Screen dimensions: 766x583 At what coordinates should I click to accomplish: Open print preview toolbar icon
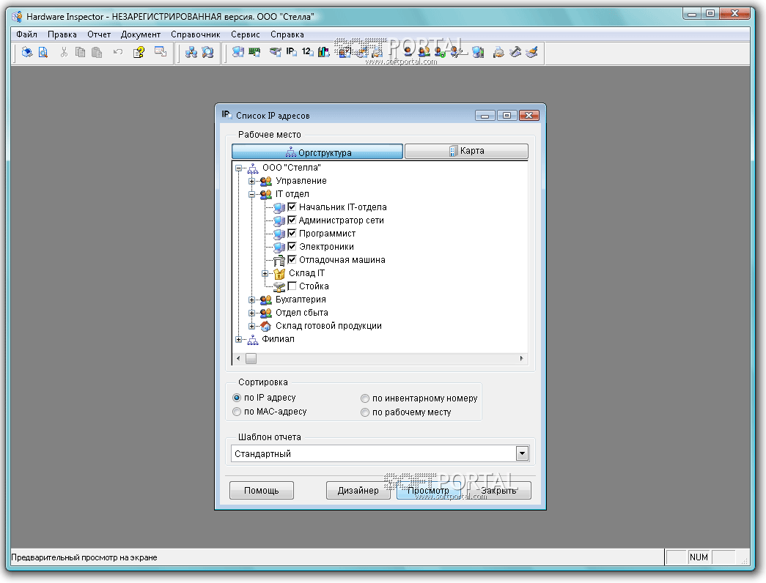click(x=43, y=52)
